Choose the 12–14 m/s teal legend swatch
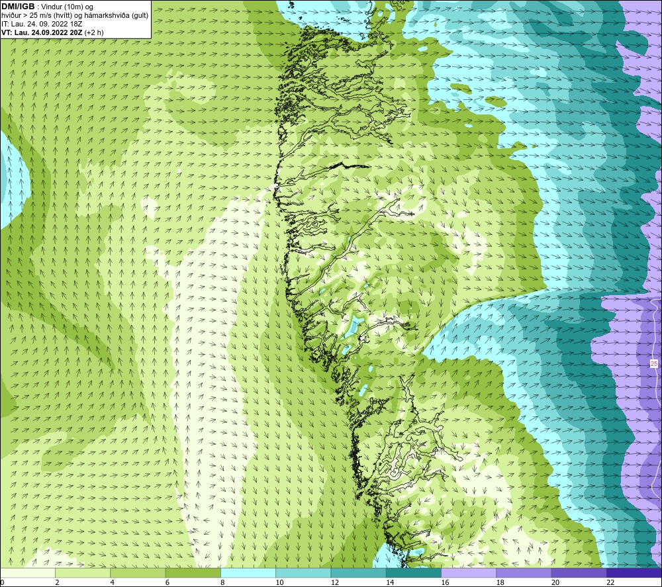This screenshot has height=587, width=662. (x=358, y=572)
